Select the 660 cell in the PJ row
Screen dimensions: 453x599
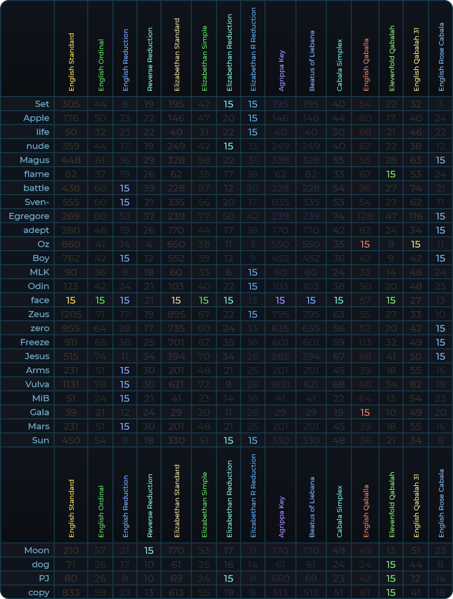[280, 578]
